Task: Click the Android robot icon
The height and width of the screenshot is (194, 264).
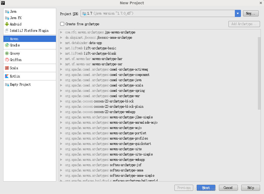Action: (7, 24)
